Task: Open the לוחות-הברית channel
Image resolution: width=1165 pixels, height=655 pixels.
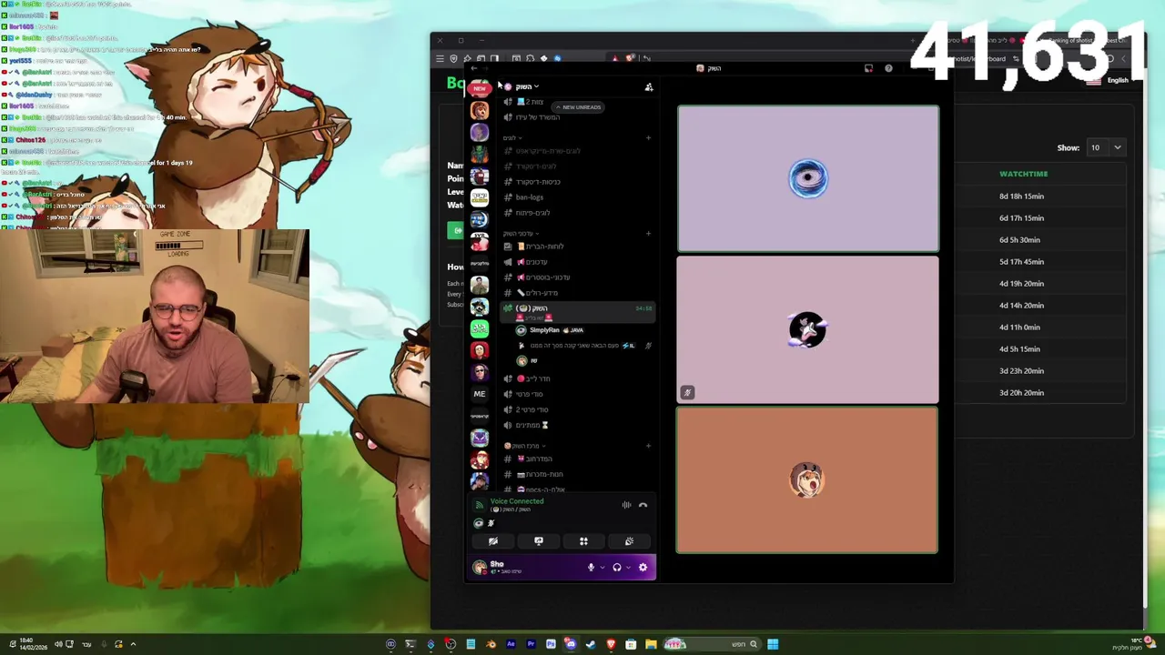Action: pyautogui.click(x=541, y=247)
